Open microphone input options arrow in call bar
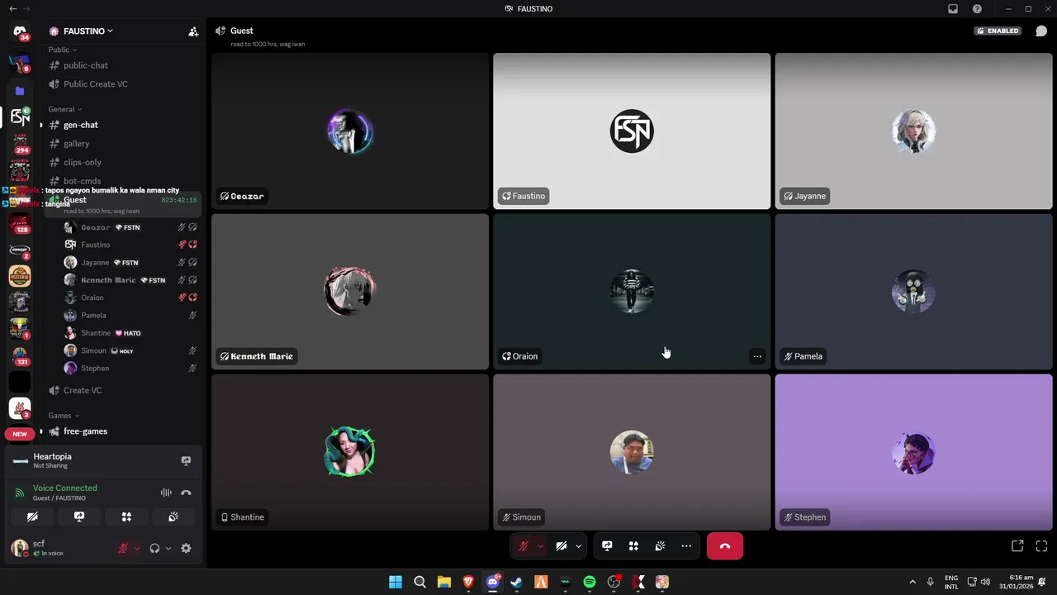The width and height of the screenshot is (1057, 595). [x=540, y=546]
